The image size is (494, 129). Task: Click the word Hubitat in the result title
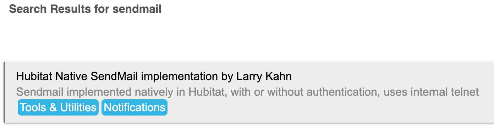(x=34, y=77)
